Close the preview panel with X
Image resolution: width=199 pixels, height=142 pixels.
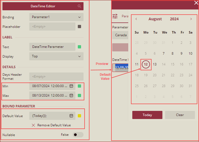click(x=196, y=3)
